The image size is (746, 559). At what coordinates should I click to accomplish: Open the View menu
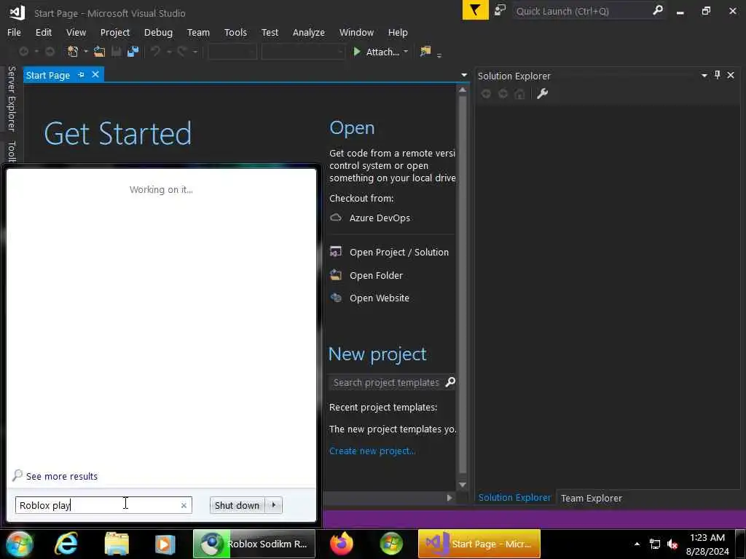(76, 32)
